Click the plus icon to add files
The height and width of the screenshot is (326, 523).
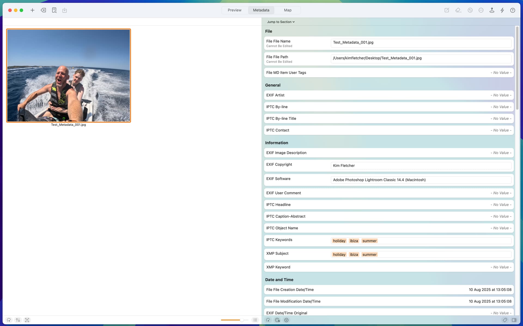click(32, 10)
